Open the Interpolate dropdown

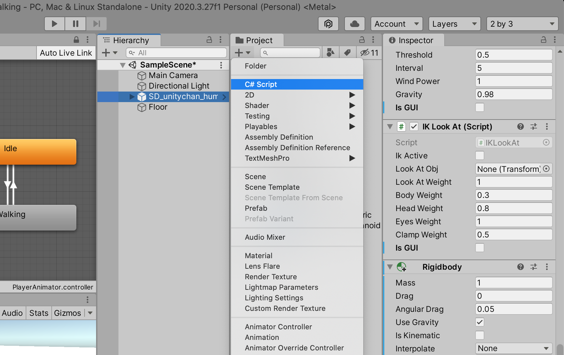point(513,348)
